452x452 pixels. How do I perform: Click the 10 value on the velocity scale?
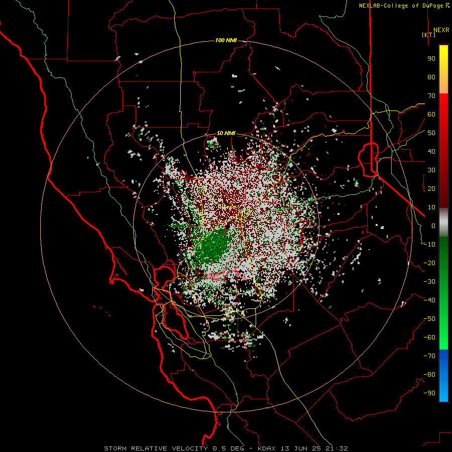431,207
